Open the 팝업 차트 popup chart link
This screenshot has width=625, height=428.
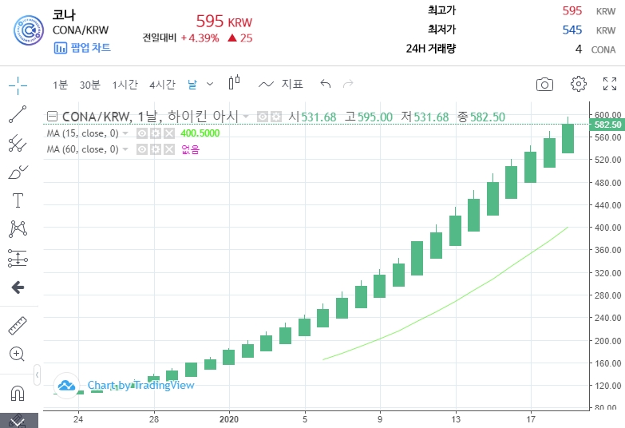point(82,48)
